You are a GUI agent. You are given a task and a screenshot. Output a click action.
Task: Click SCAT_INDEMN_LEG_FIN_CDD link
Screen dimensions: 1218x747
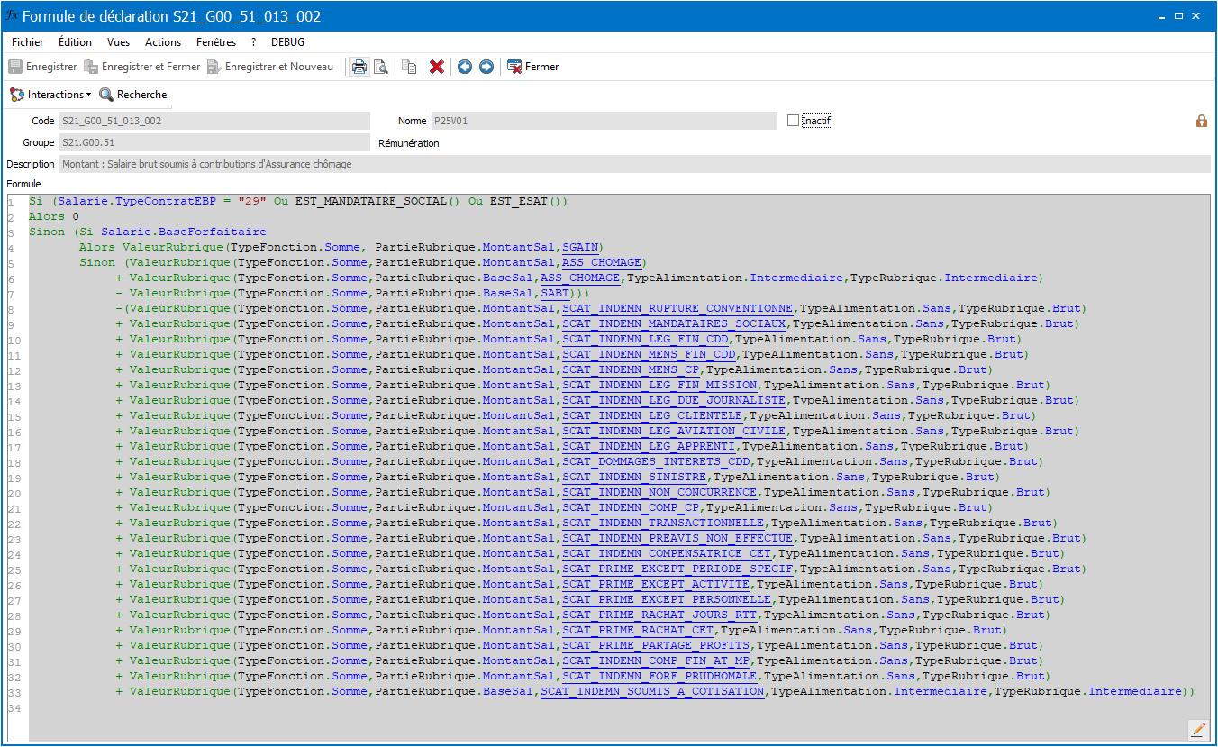(x=645, y=339)
